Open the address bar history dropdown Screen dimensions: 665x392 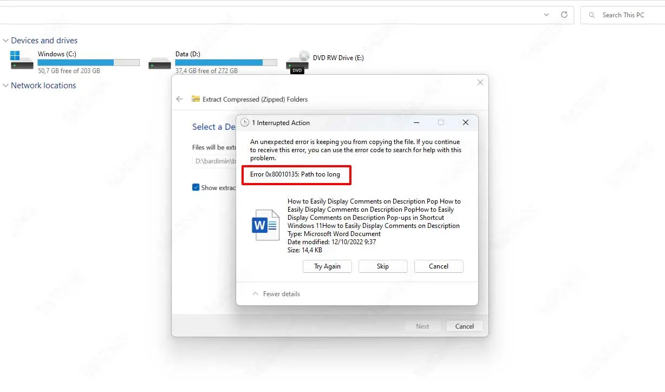pyautogui.click(x=546, y=15)
